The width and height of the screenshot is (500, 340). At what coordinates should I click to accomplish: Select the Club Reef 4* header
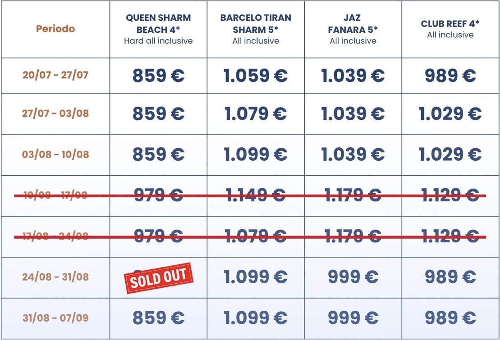click(x=450, y=29)
